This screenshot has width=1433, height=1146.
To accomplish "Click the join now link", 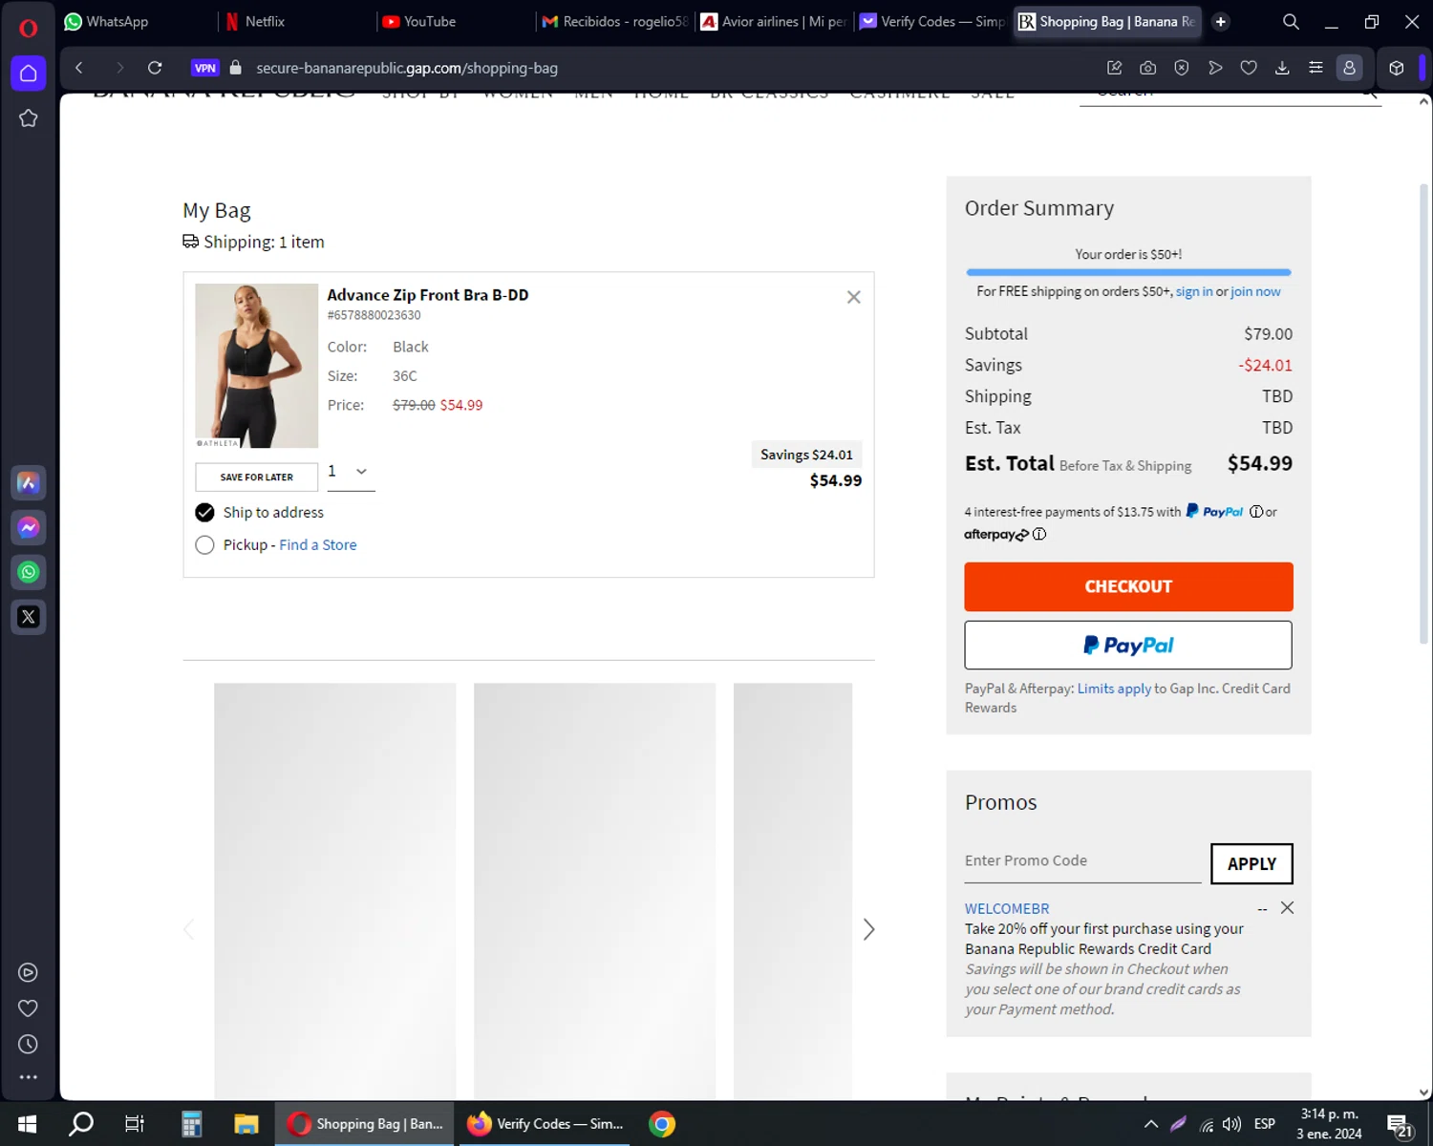I will (1255, 291).
